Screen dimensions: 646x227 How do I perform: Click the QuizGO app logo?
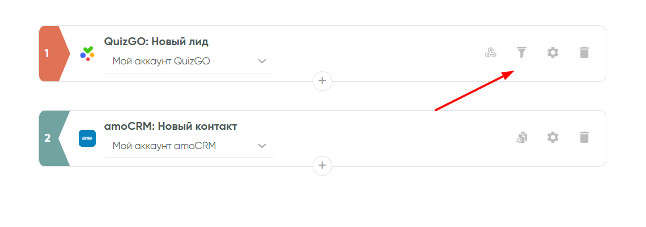(87, 54)
